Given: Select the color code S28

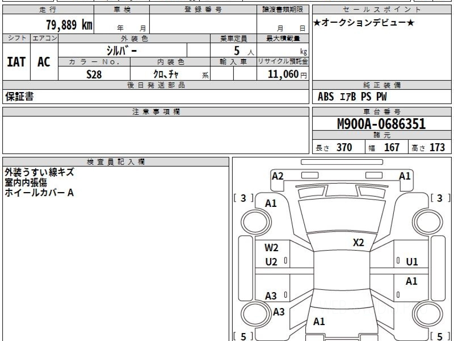Looking at the screenshot, I should [94, 74].
